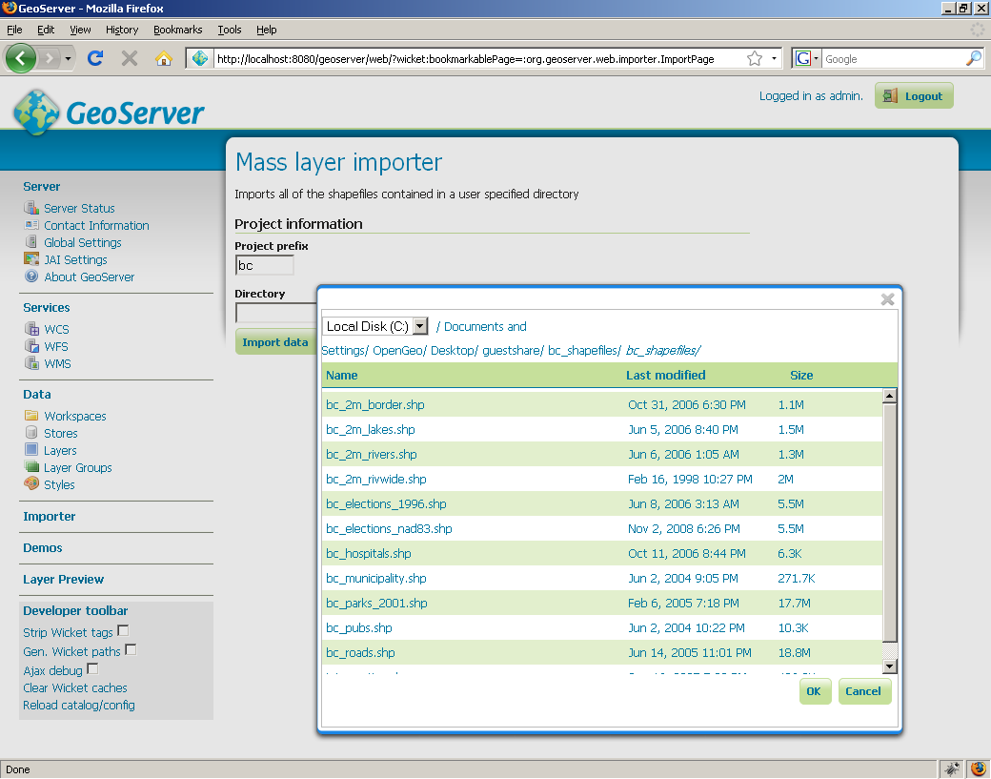Click the Server Status sidebar icon
991x779 pixels.
[31, 208]
